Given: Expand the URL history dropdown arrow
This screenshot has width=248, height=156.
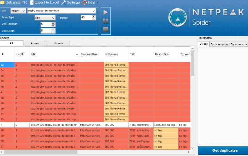Looking at the screenshot, I should pos(94,11).
